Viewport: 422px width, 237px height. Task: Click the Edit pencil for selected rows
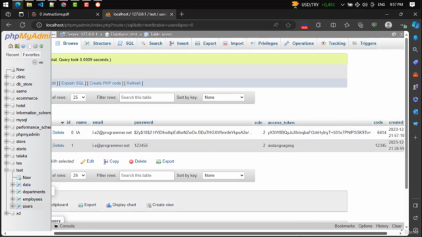87,161
